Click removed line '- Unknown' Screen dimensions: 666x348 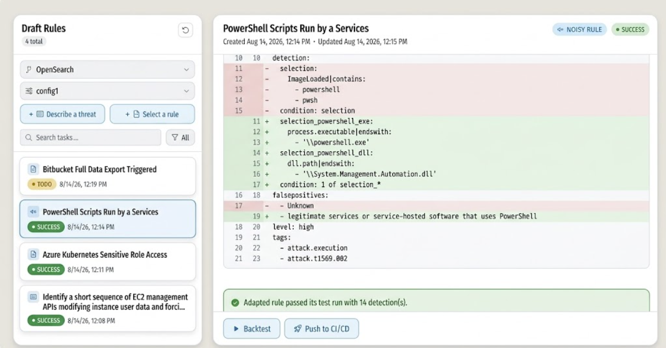(x=436, y=206)
